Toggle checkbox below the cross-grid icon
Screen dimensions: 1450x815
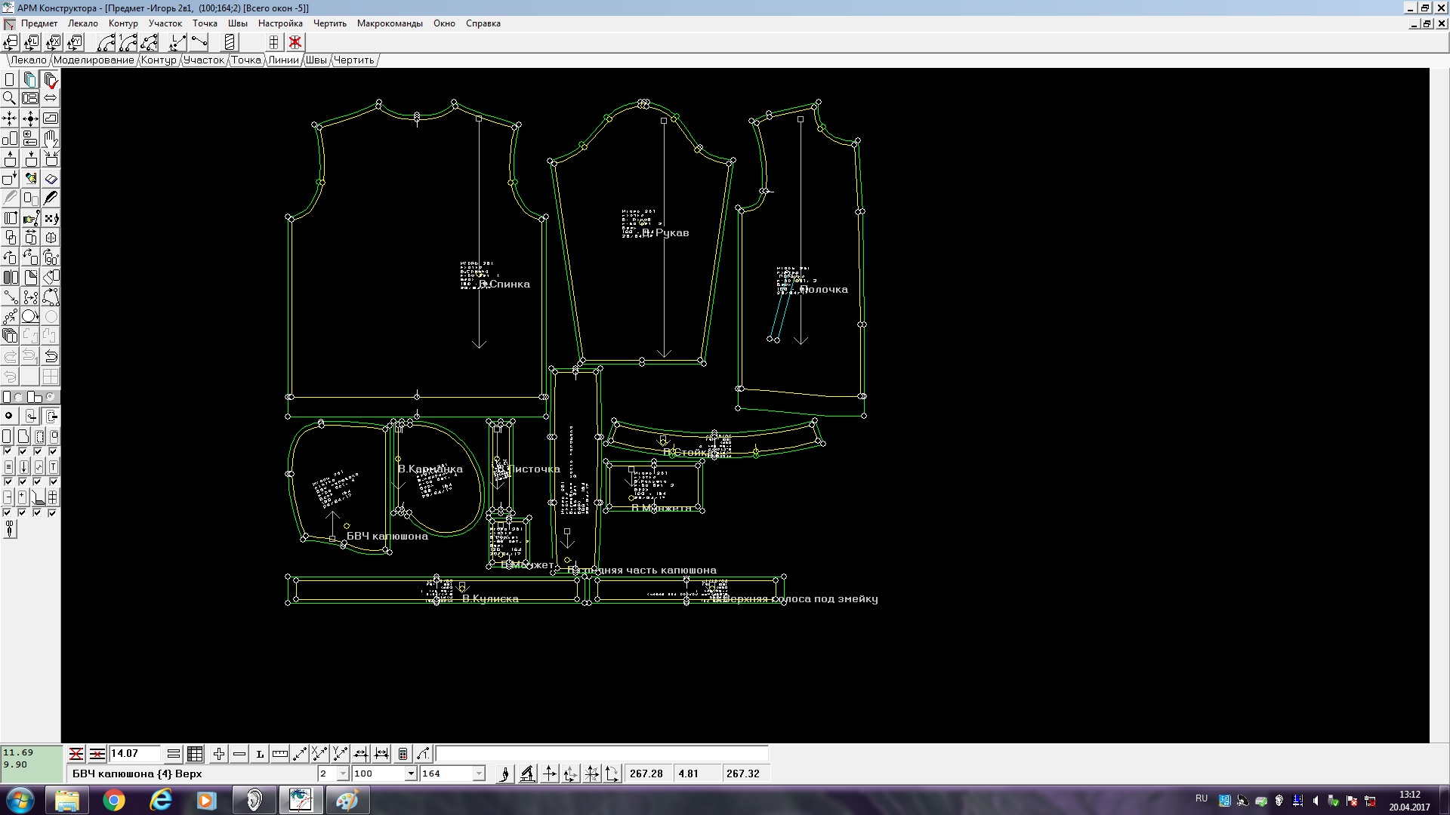click(52, 513)
